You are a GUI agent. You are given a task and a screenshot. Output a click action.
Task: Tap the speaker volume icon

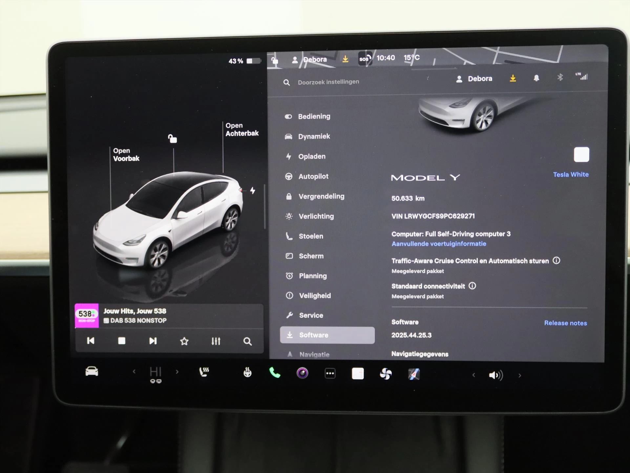tap(496, 375)
